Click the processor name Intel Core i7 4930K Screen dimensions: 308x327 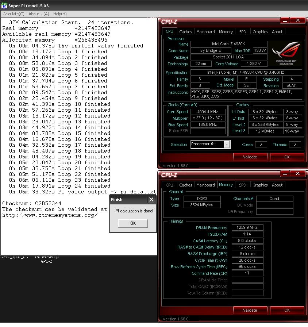coord(229,44)
